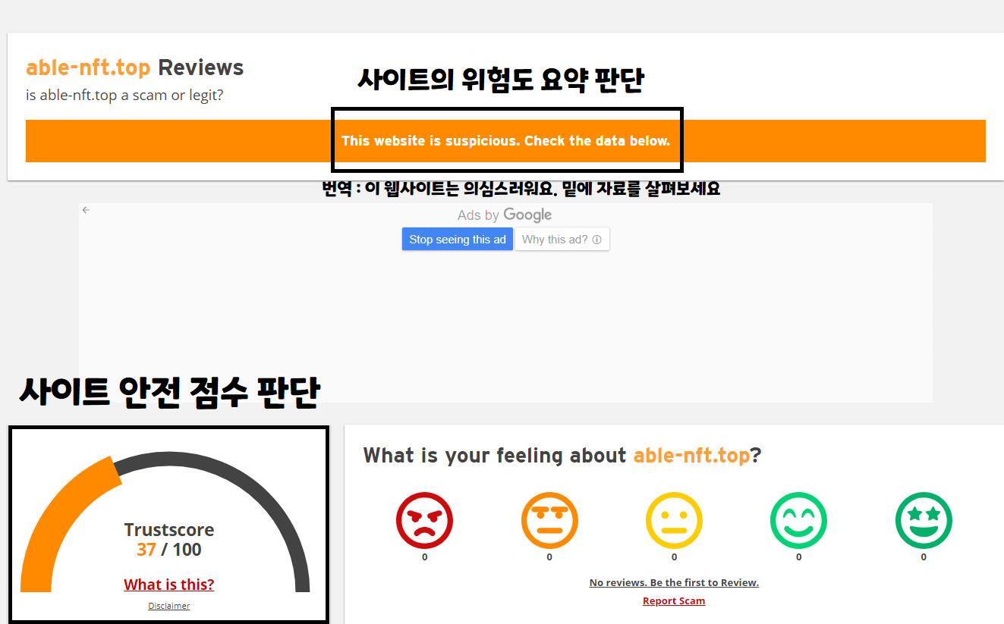The height and width of the screenshot is (624, 1004).
Task: Select the annoyed orange face rating
Action: coord(549,520)
